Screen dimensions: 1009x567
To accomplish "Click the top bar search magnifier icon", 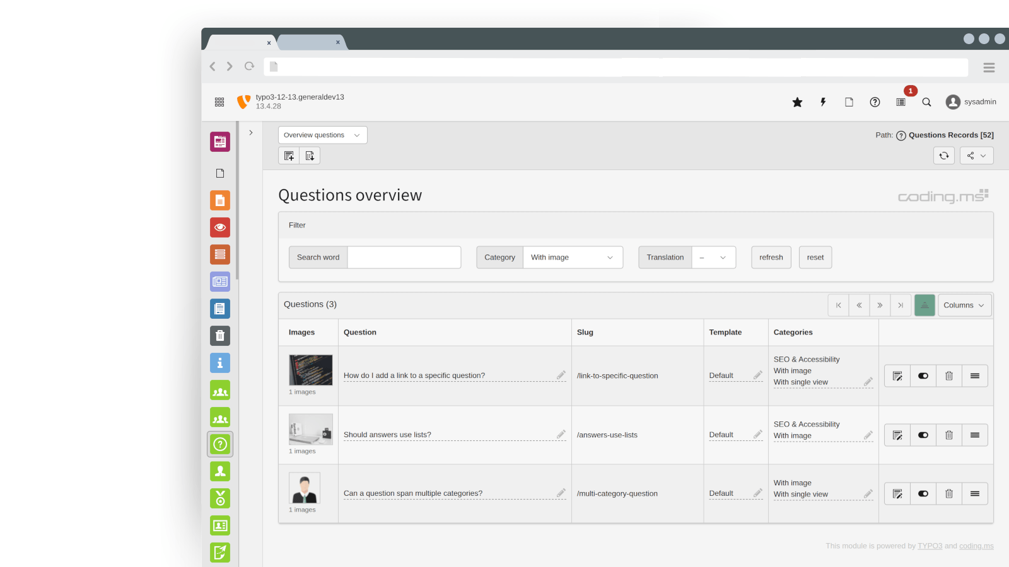I will pyautogui.click(x=926, y=102).
